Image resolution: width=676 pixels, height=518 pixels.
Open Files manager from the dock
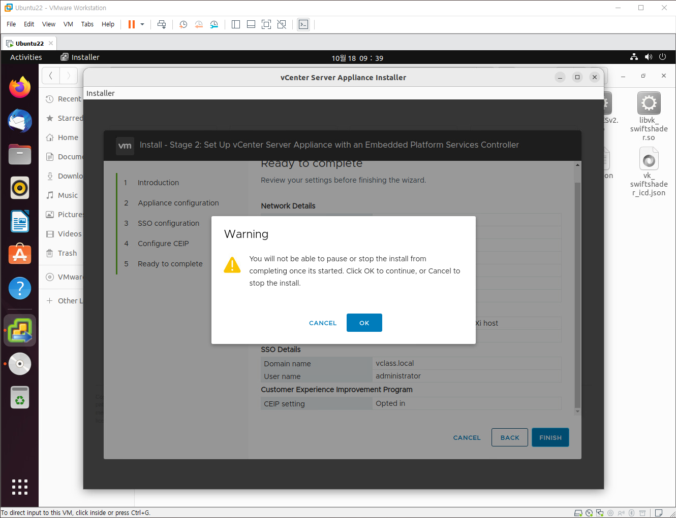[x=20, y=154]
